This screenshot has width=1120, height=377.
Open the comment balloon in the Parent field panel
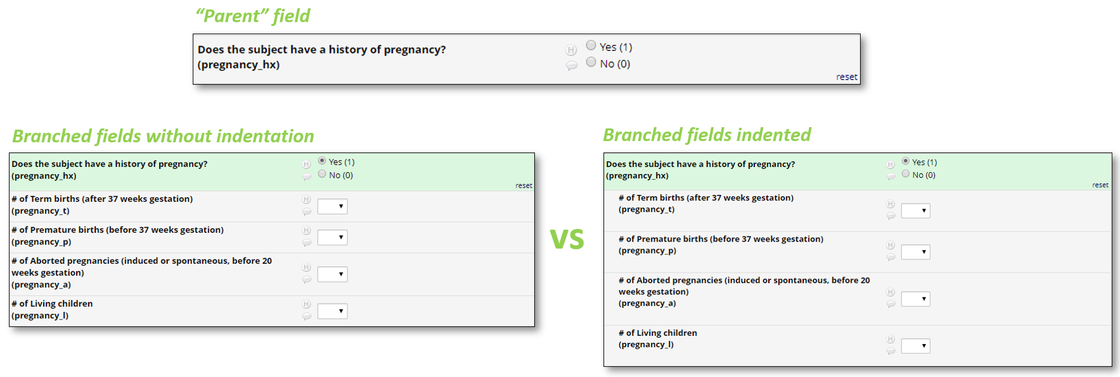(x=571, y=65)
